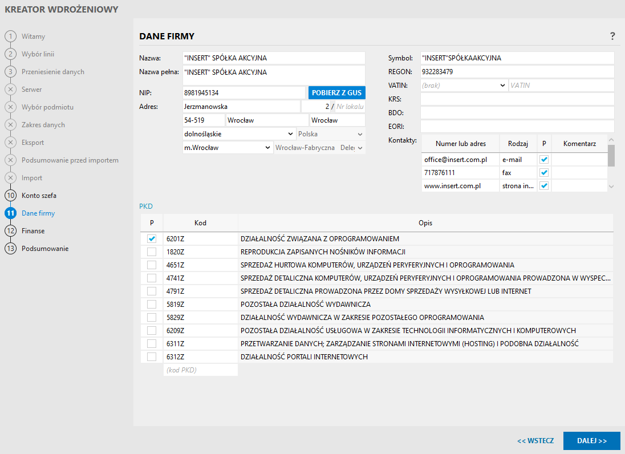Click the contacts scrollbar up arrow
Image resolution: width=625 pixels, height=454 pixels.
coord(611,140)
